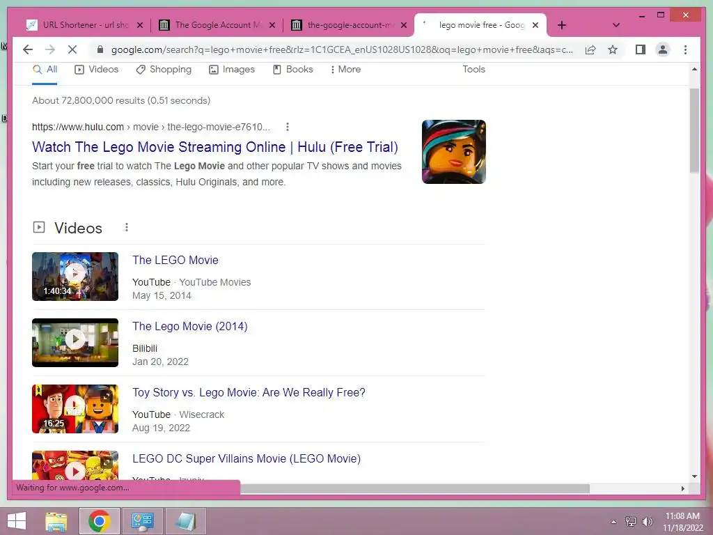Stop loading the page with X button
Viewport: 713px width, 535px height.
(x=72, y=49)
